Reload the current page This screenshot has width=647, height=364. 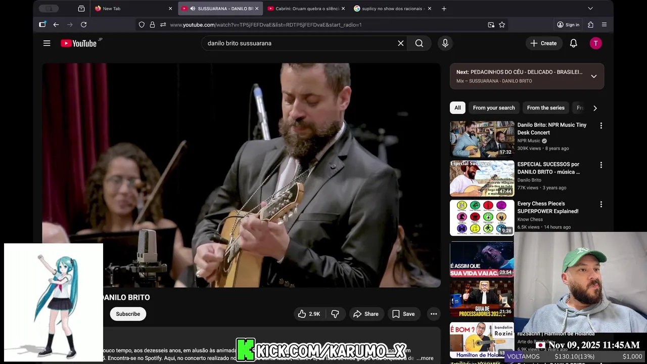tap(84, 25)
